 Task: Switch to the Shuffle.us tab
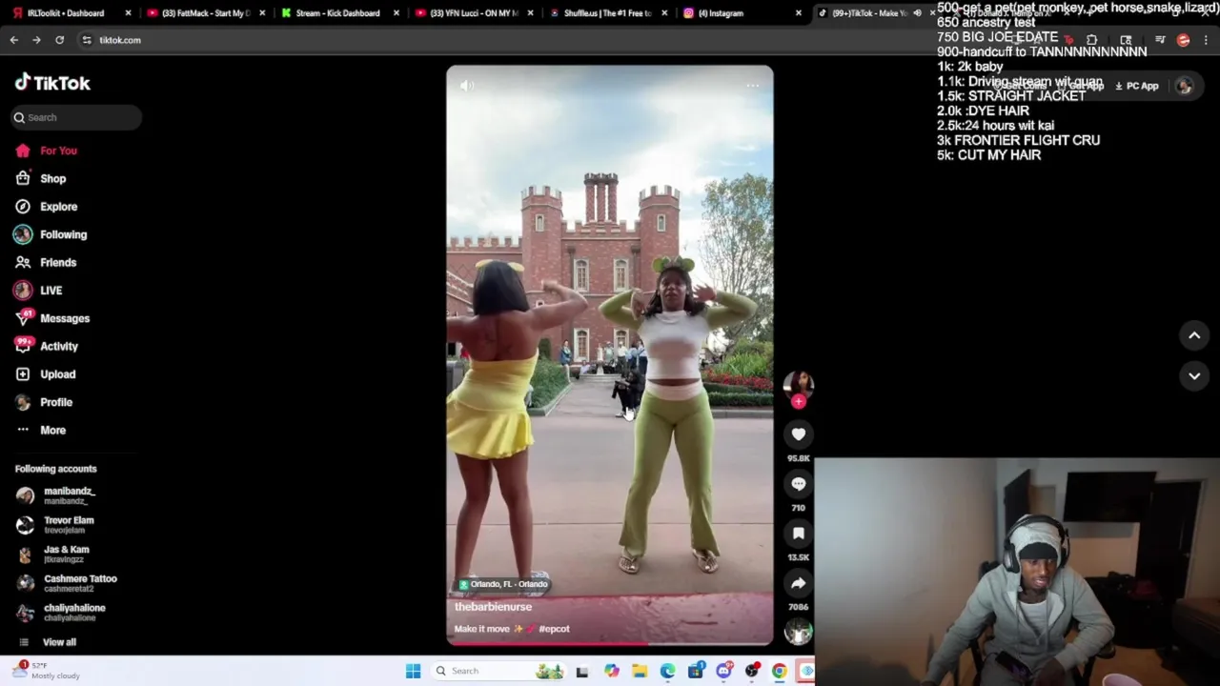606,13
